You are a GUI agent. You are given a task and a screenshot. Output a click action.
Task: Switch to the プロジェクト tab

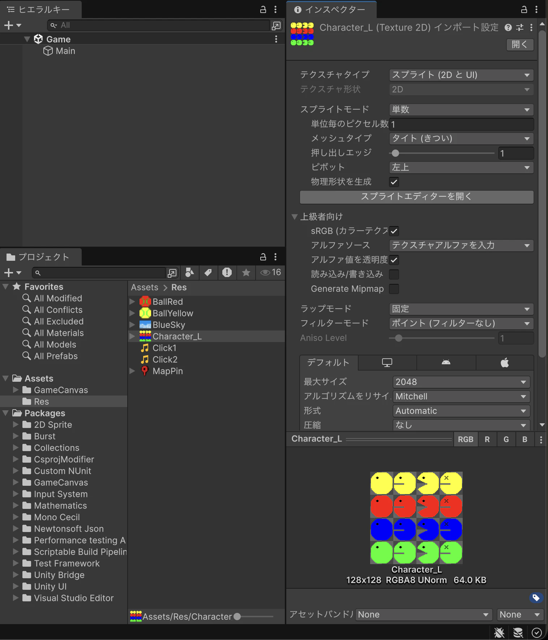point(41,257)
